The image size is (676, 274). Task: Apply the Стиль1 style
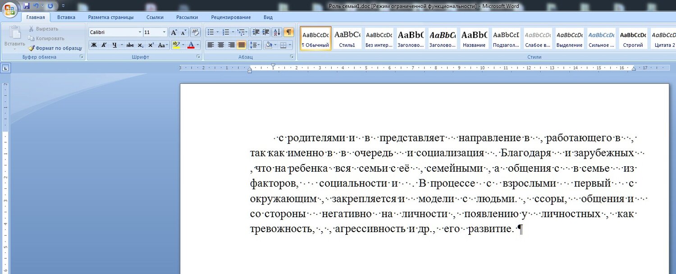(x=347, y=38)
